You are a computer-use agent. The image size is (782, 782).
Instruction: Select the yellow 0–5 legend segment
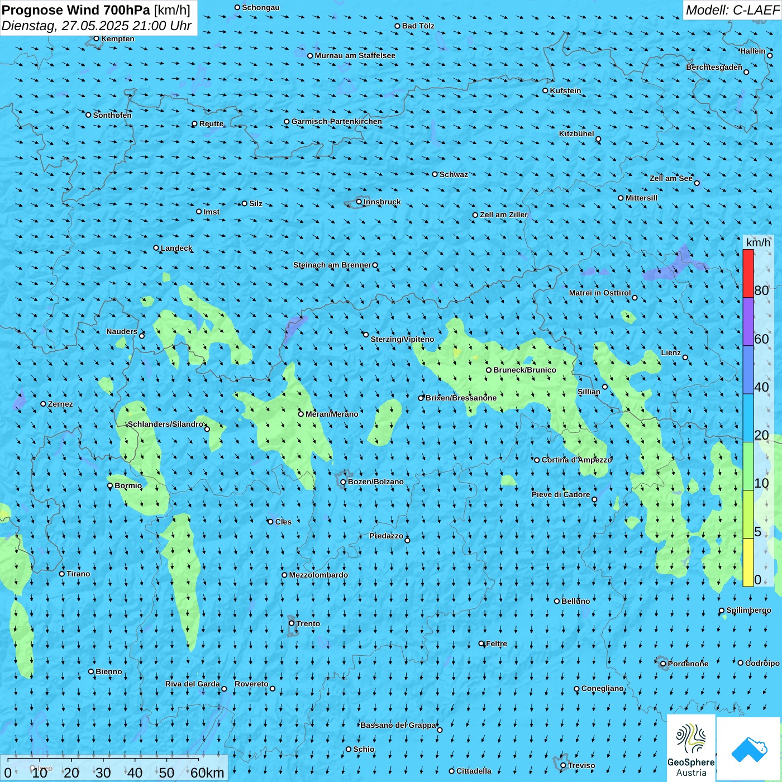click(x=748, y=562)
